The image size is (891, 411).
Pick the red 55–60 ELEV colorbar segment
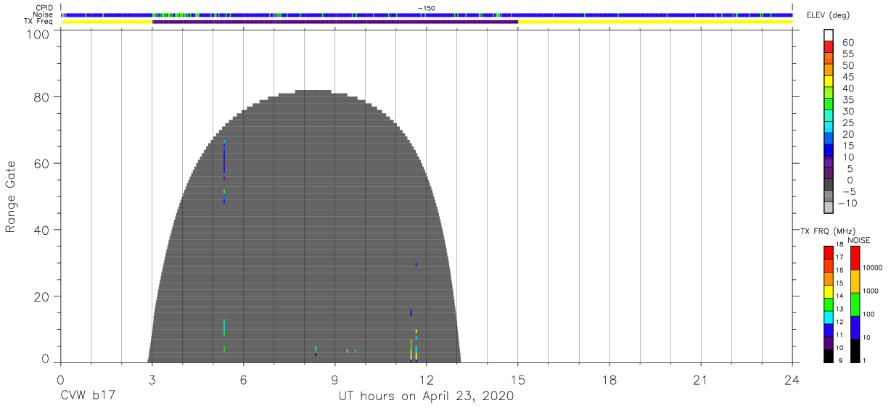coord(829,48)
